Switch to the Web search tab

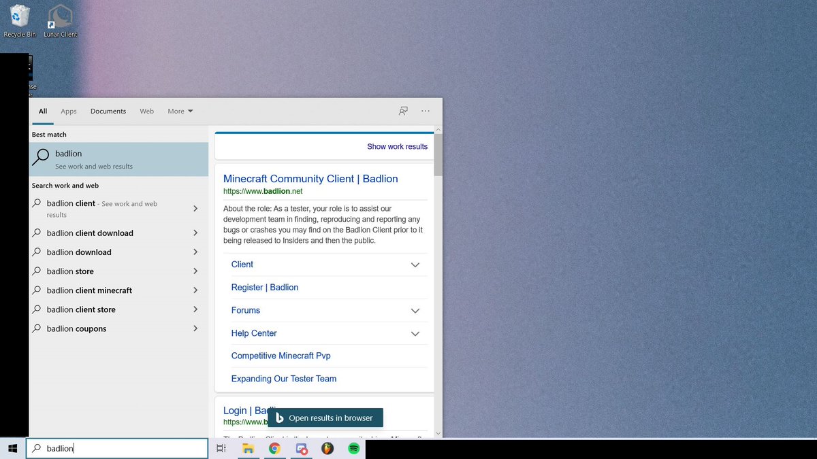click(x=147, y=111)
